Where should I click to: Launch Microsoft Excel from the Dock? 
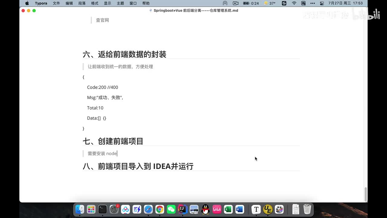coord(228,209)
